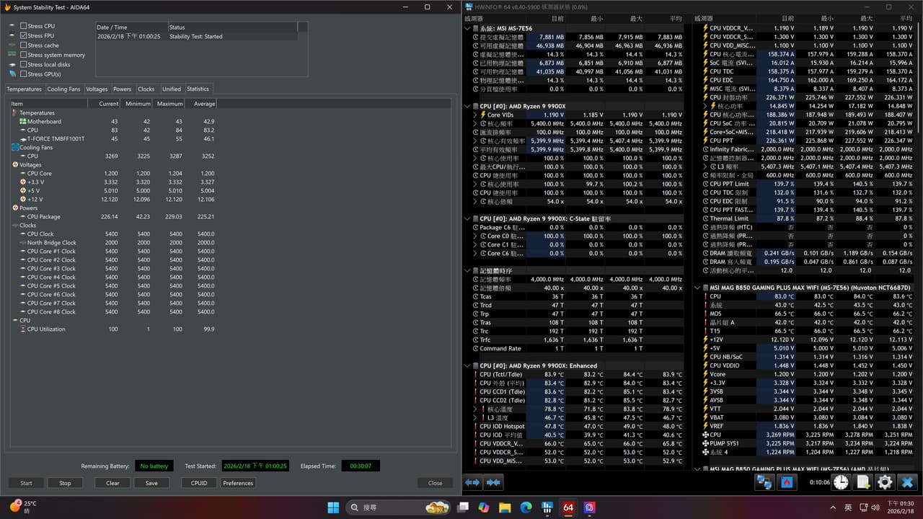
Task: Collapse the C-State 駐留率 sensor group
Action: (467, 218)
